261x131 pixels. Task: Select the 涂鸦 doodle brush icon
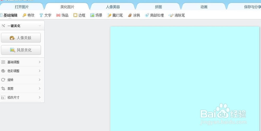pos(130,15)
